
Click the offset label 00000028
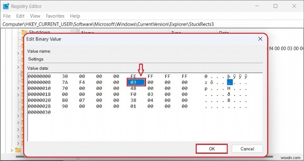(x=40, y=106)
